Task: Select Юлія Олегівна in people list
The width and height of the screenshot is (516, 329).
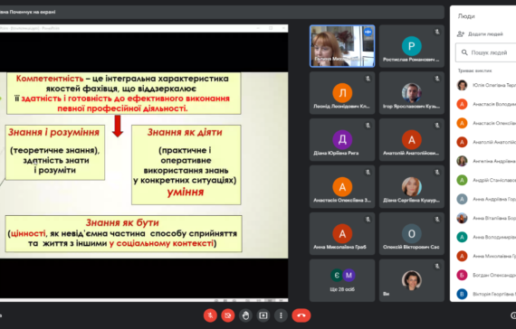Action: coord(486,85)
